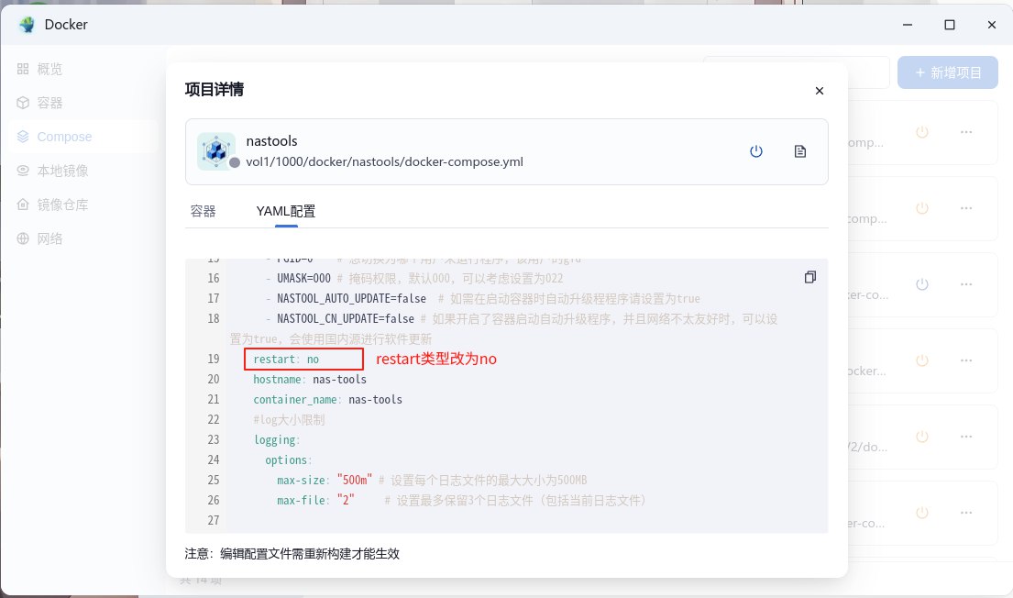Viewport: 1013px width, 598px height.
Task: Click the "options:" key in the YAML
Action: (288, 460)
